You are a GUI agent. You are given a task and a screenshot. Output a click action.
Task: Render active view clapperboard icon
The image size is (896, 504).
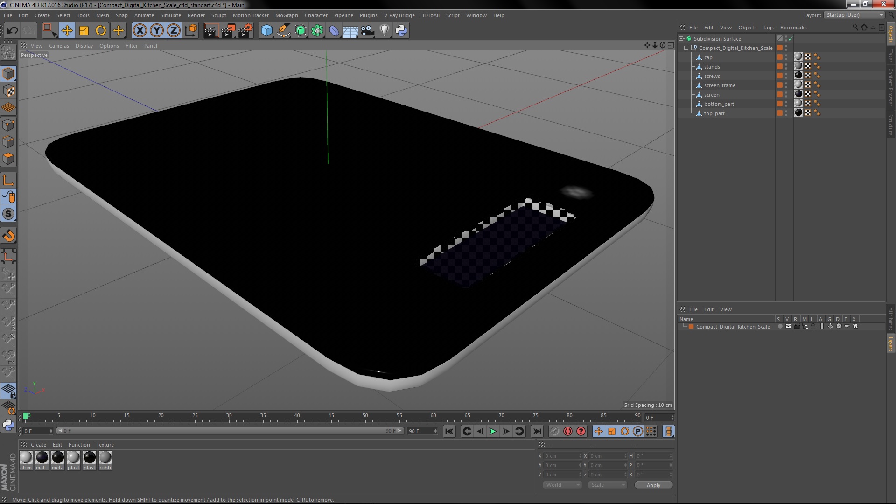point(211,31)
